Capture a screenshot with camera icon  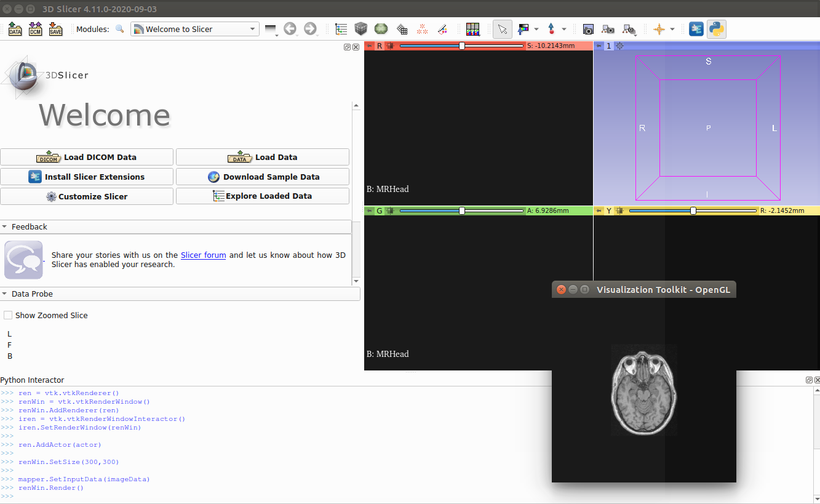[588, 29]
